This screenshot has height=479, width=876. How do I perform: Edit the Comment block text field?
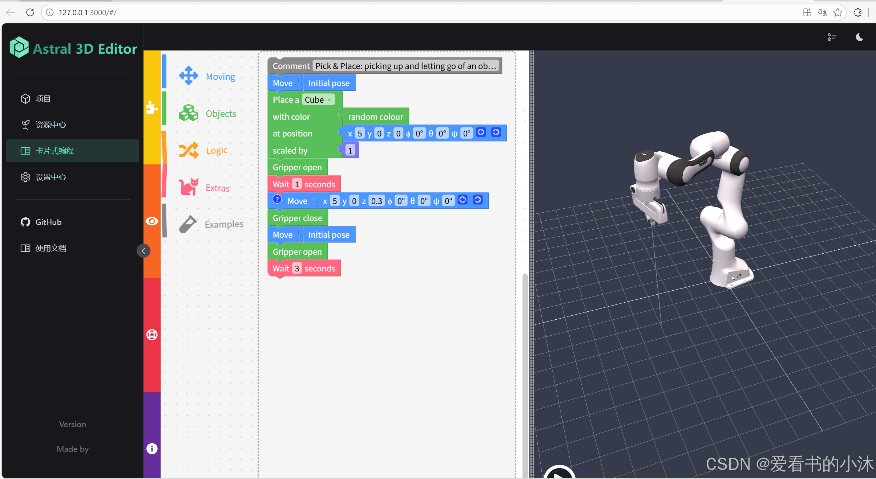point(406,66)
